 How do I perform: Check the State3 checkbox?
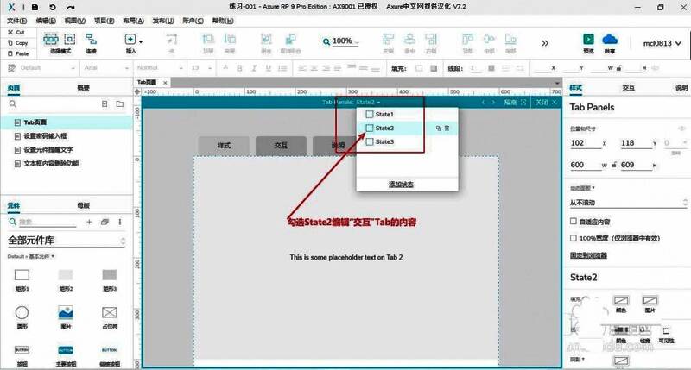[371, 141]
